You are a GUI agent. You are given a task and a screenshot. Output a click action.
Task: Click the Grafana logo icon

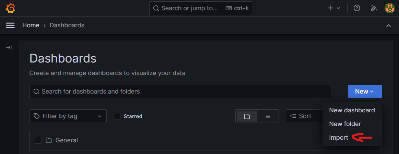[10, 8]
